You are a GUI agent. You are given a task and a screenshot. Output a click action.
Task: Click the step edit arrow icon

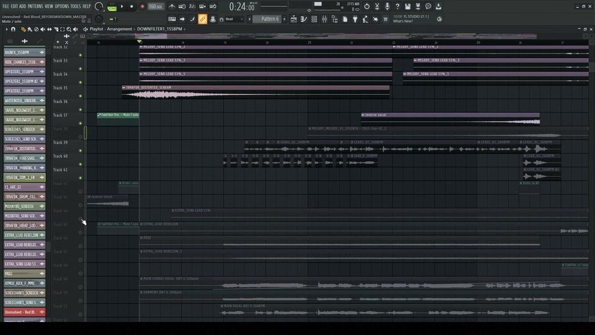182,19
